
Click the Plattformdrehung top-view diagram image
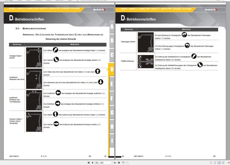pos(146,62)
